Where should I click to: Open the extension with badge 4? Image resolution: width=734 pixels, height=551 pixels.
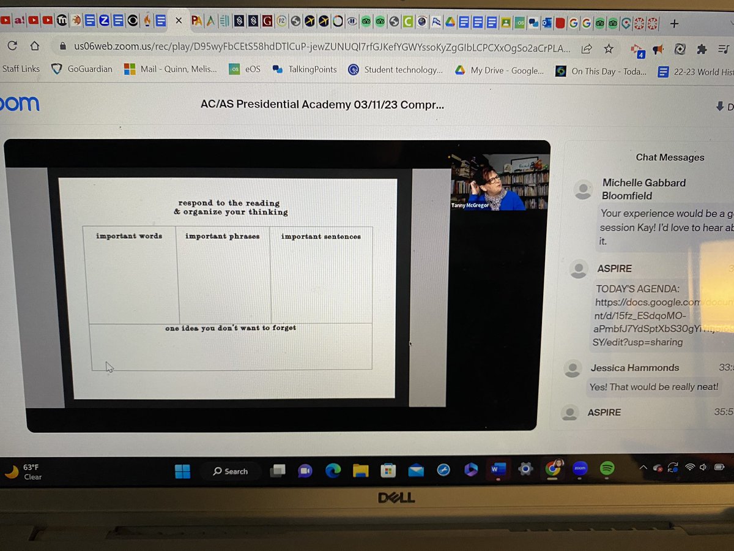click(x=639, y=50)
